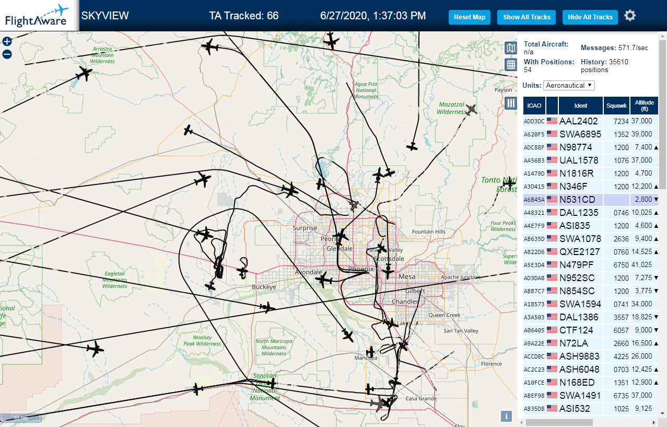Zoom out the map with minus button

click(7, 54)
